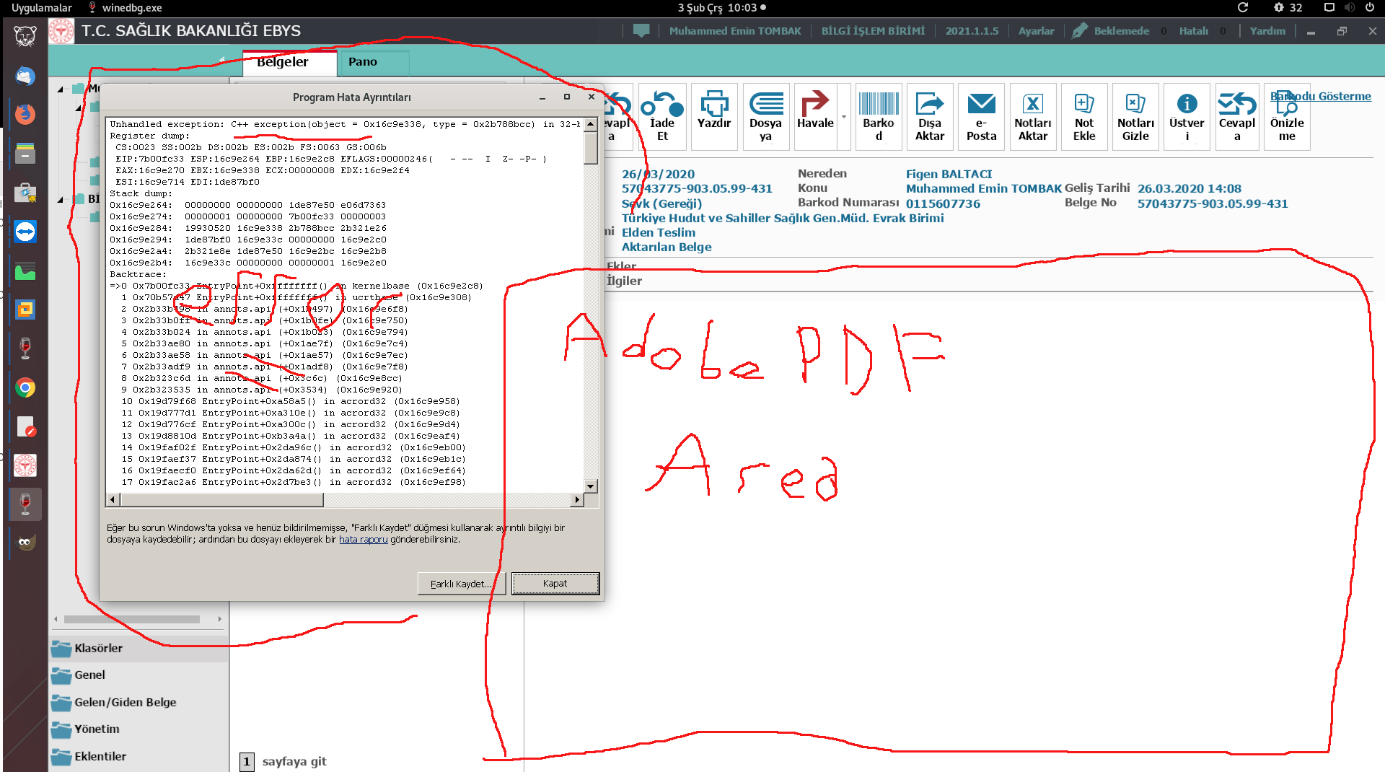Click the volume icon in top panel

coord(1349,8)
